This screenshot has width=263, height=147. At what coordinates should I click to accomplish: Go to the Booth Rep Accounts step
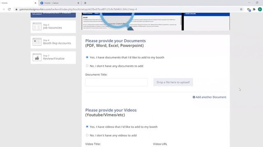pos(53,42)
